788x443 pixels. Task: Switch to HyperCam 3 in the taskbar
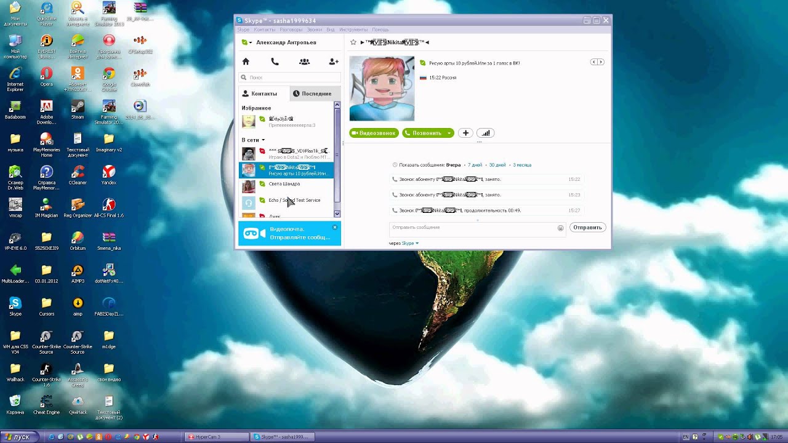point(218,437)
